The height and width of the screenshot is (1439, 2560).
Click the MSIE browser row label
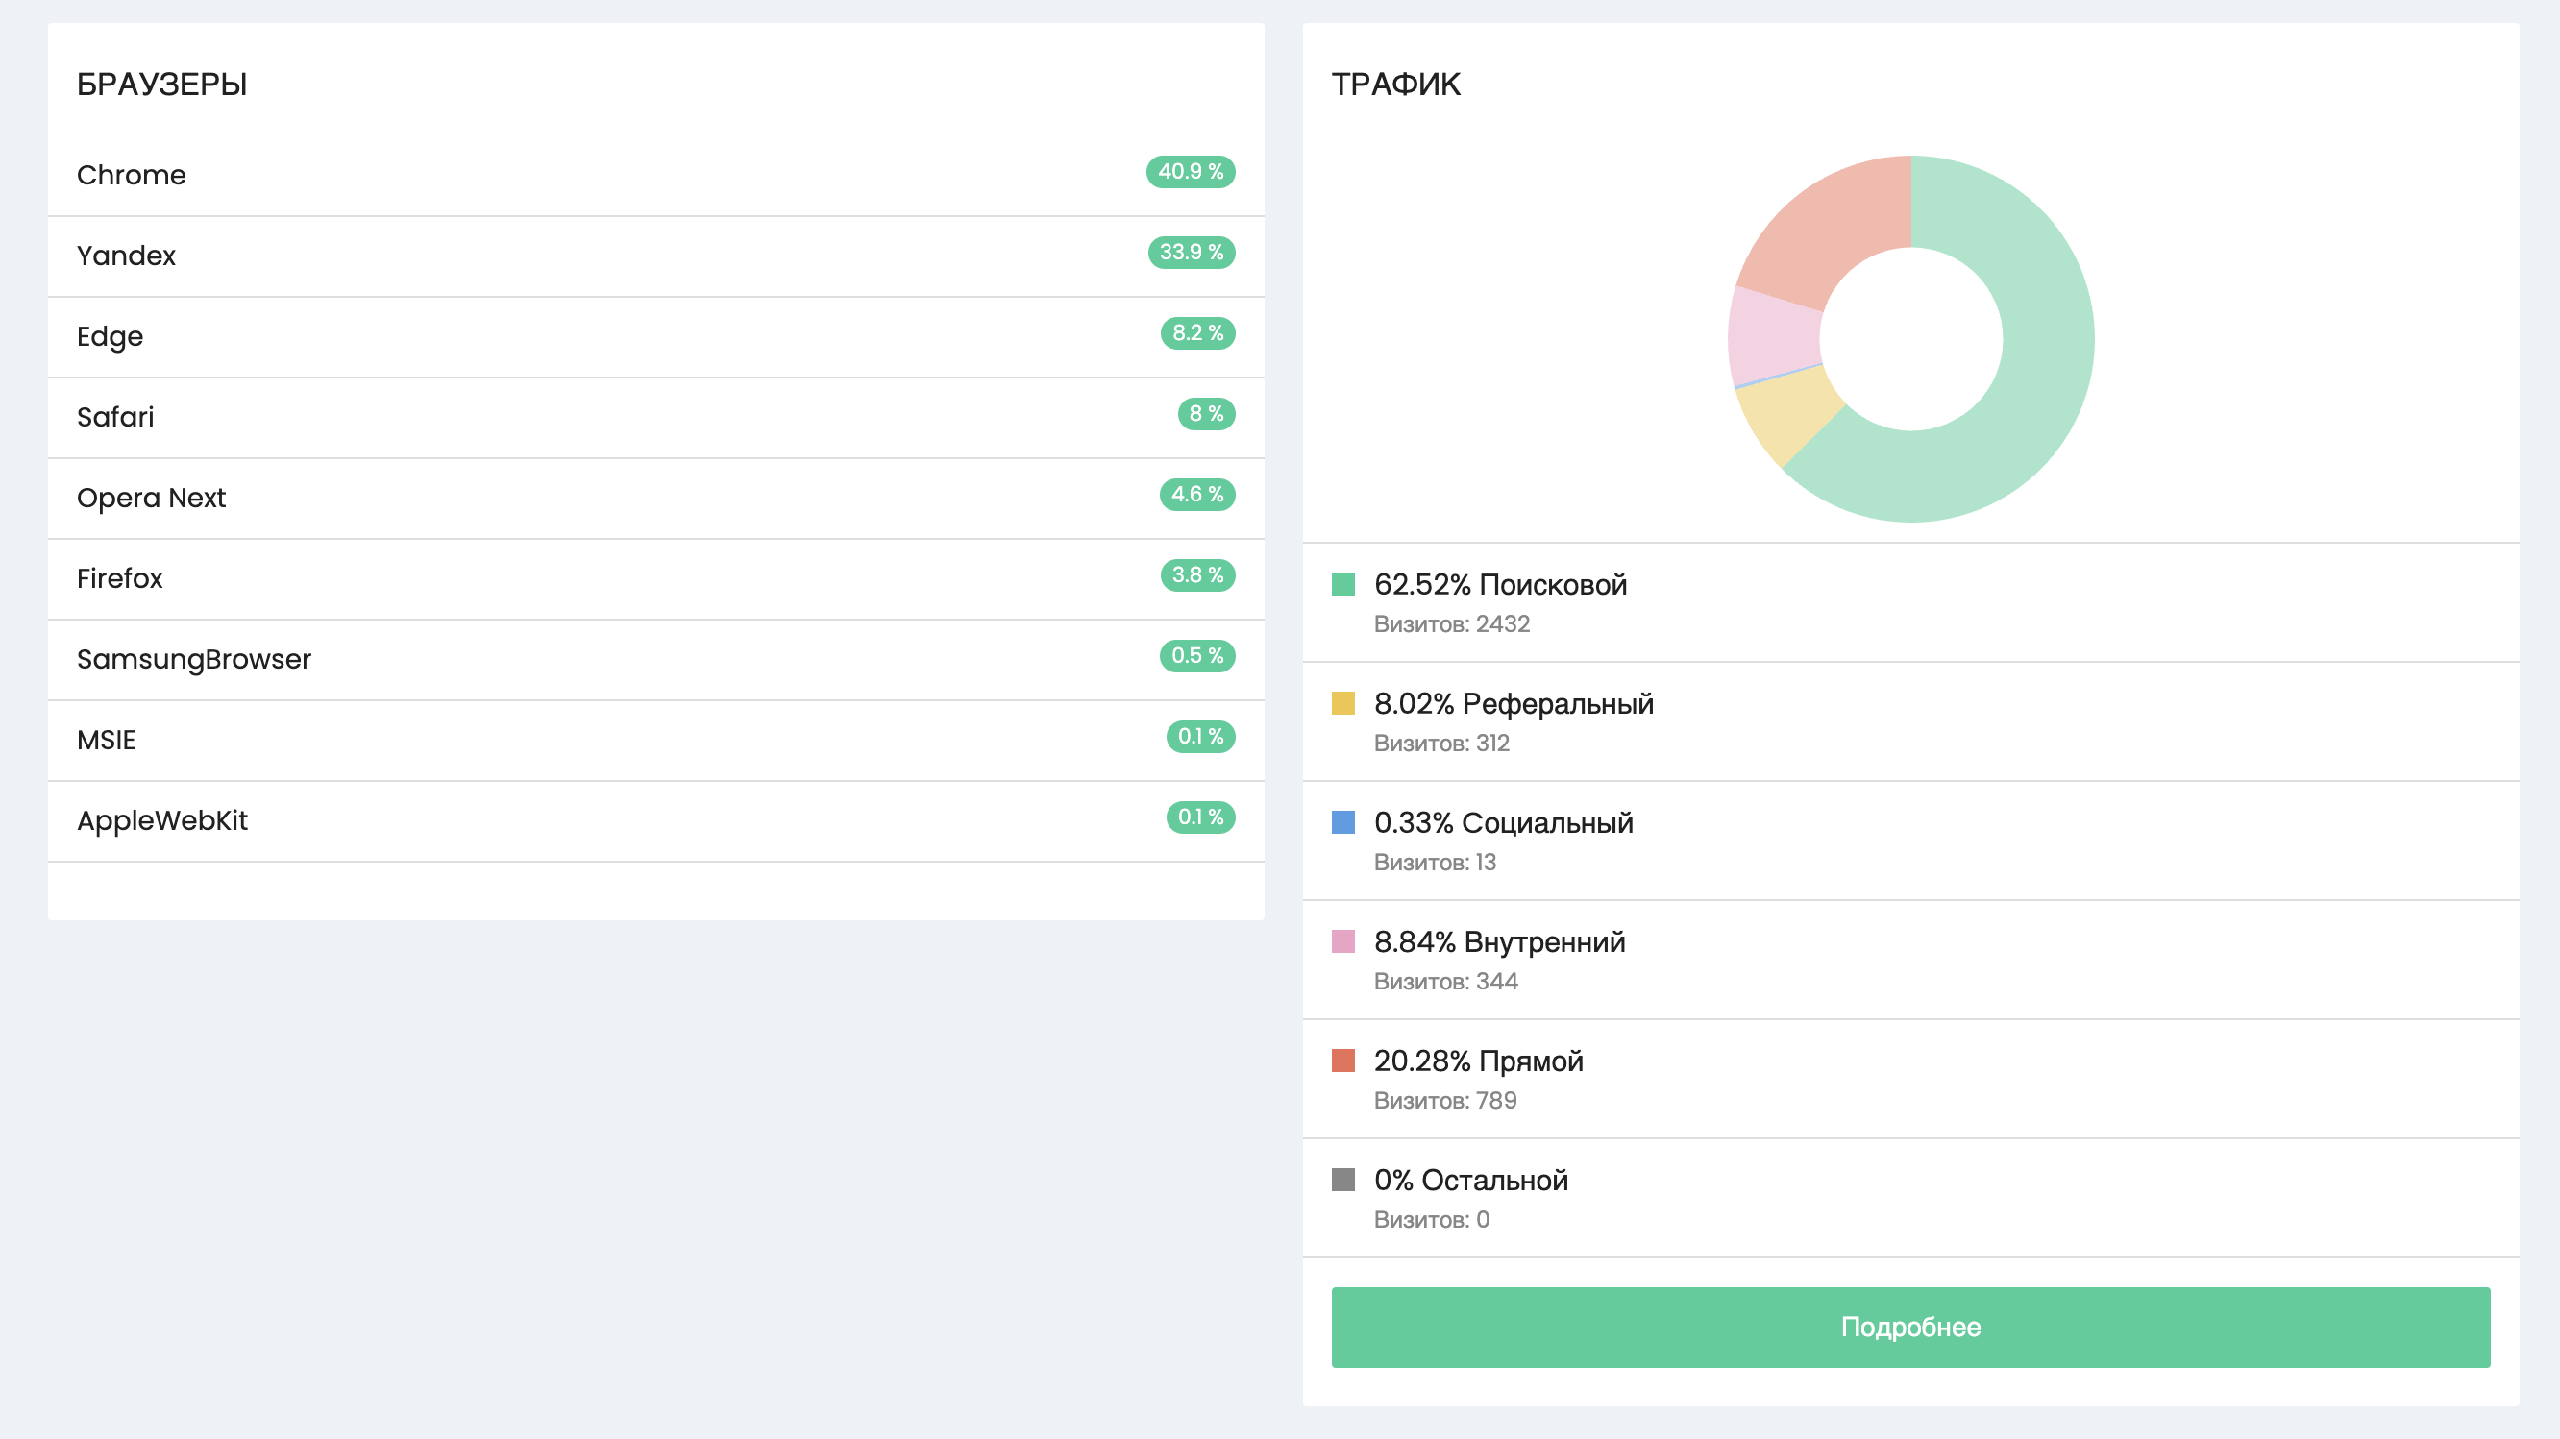(107, 740)
